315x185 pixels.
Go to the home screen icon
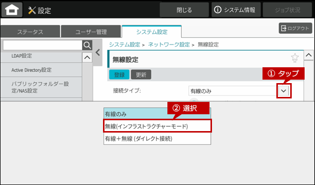[x=12, y=9]
